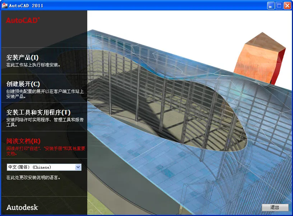The width and height of the screenshot is (293, 216).
Task: Click the AutoCAD icon in the title bar
Action: click(5, 5)
